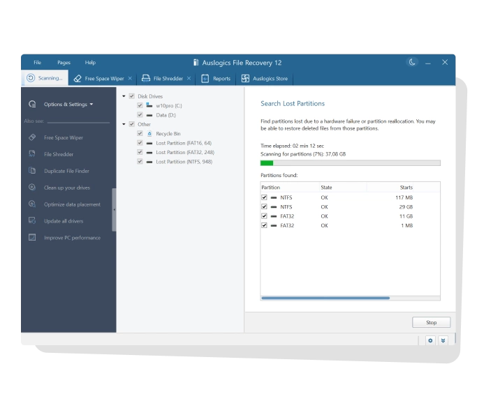This screenshot has height=401, width=477.
Task: Switch to the Scanning tab
Action: point(45,78)
